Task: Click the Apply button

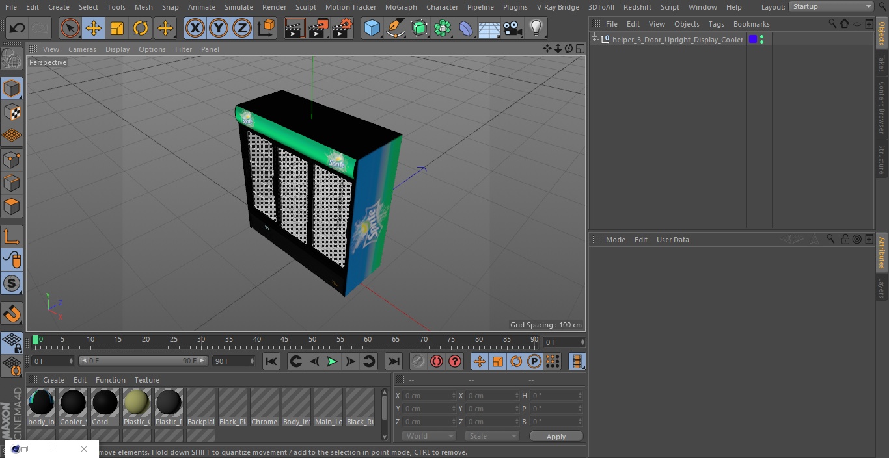Action: (556, 437)
